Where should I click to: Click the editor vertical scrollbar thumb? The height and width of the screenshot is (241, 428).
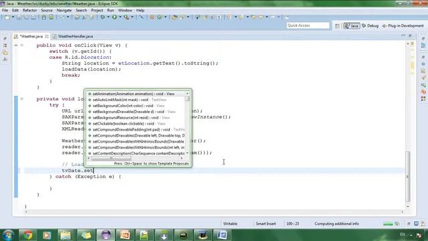click(408, 176)
